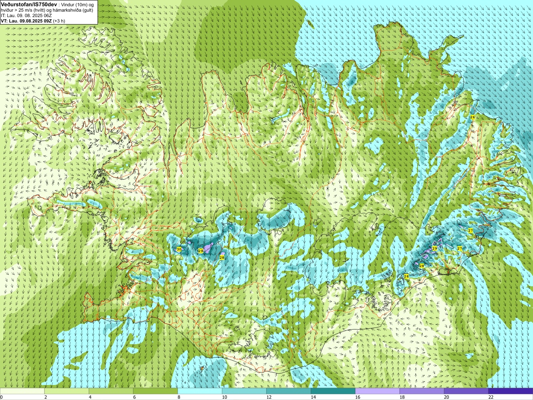Select the 0–2 m/s pale cream legend swatch
Viewport: 533px width, 400px height.
[22, 391]
